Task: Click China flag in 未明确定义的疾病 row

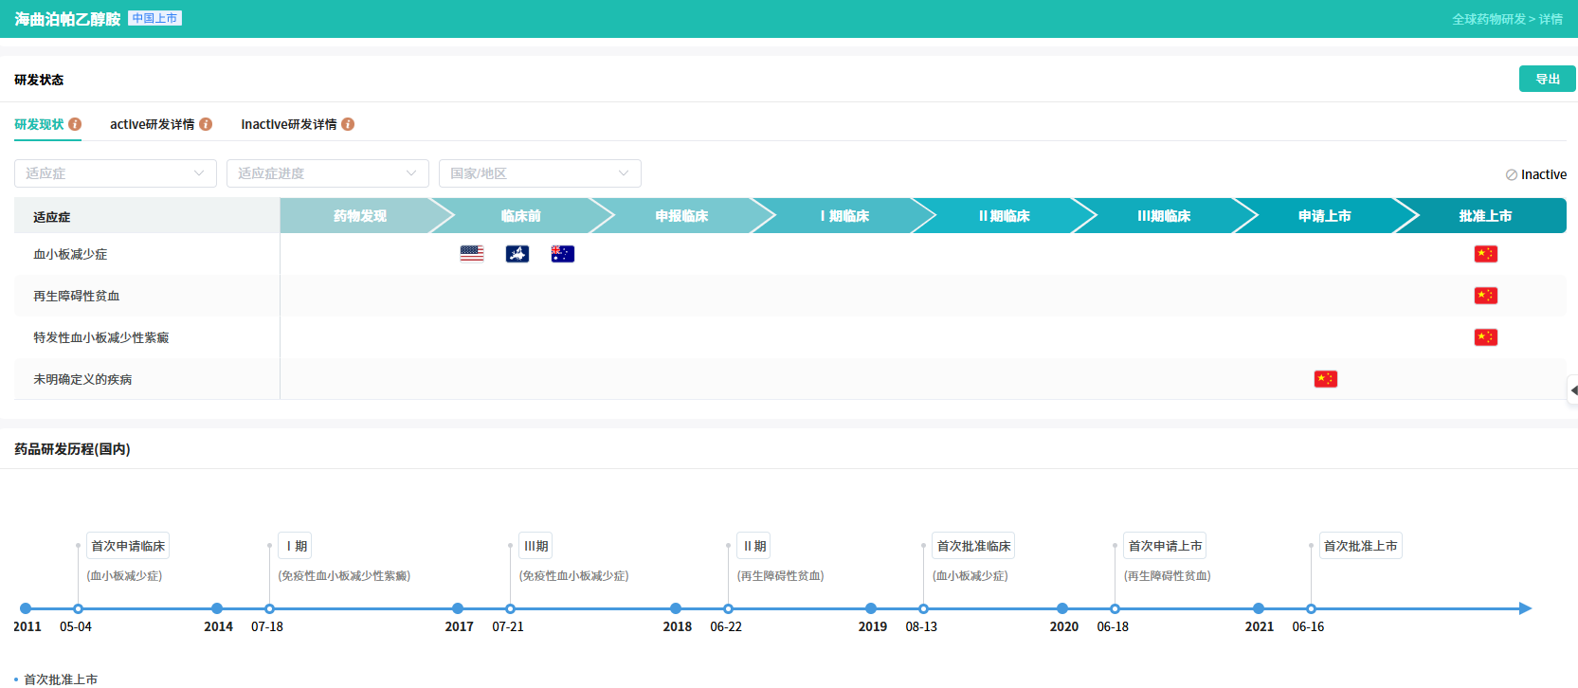Action: click(x=1325, y=379)
